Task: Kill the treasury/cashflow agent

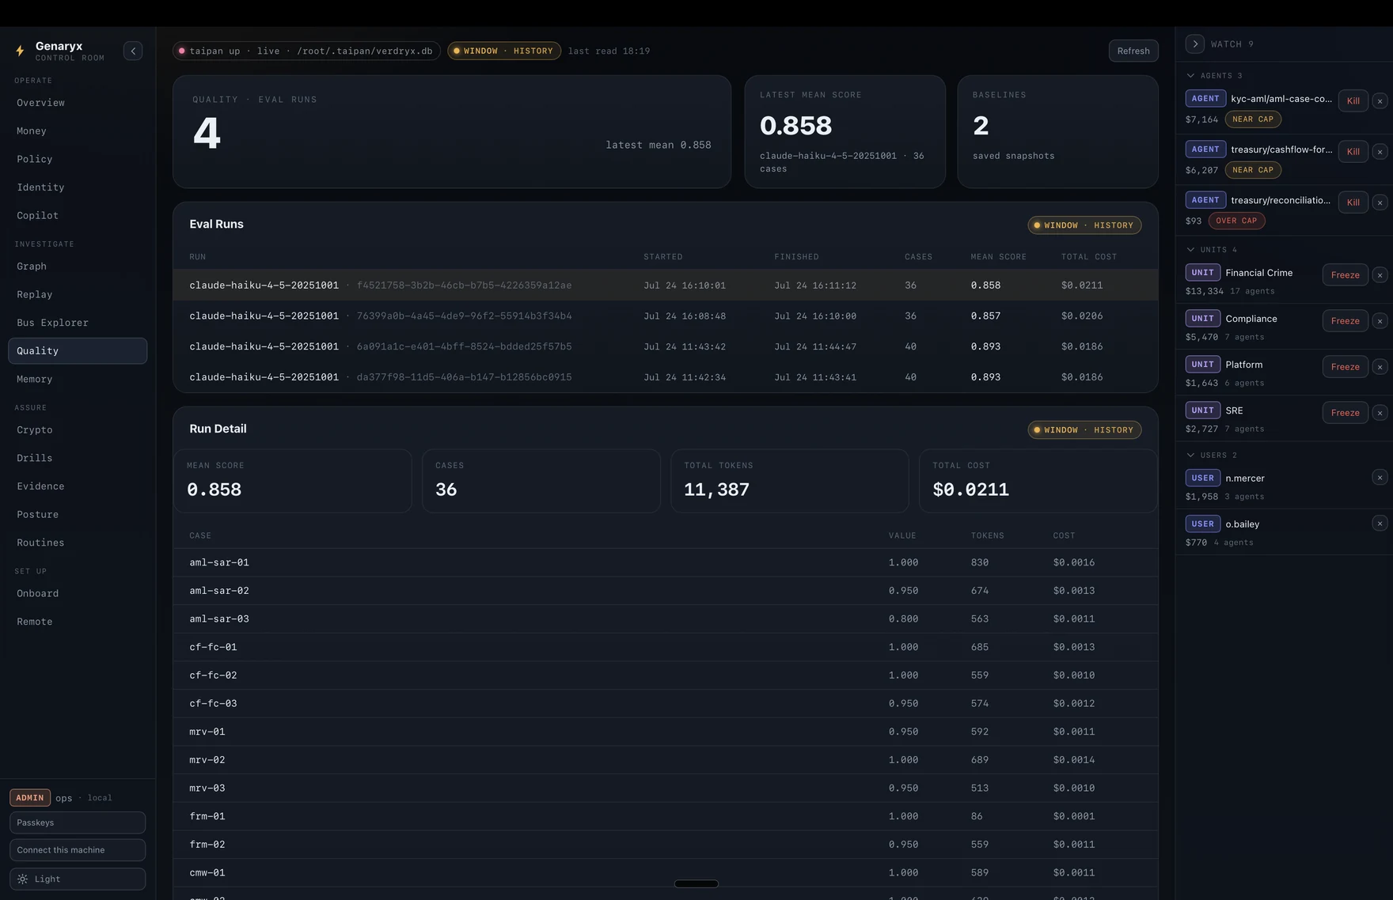Action: tap(1353, 152)
